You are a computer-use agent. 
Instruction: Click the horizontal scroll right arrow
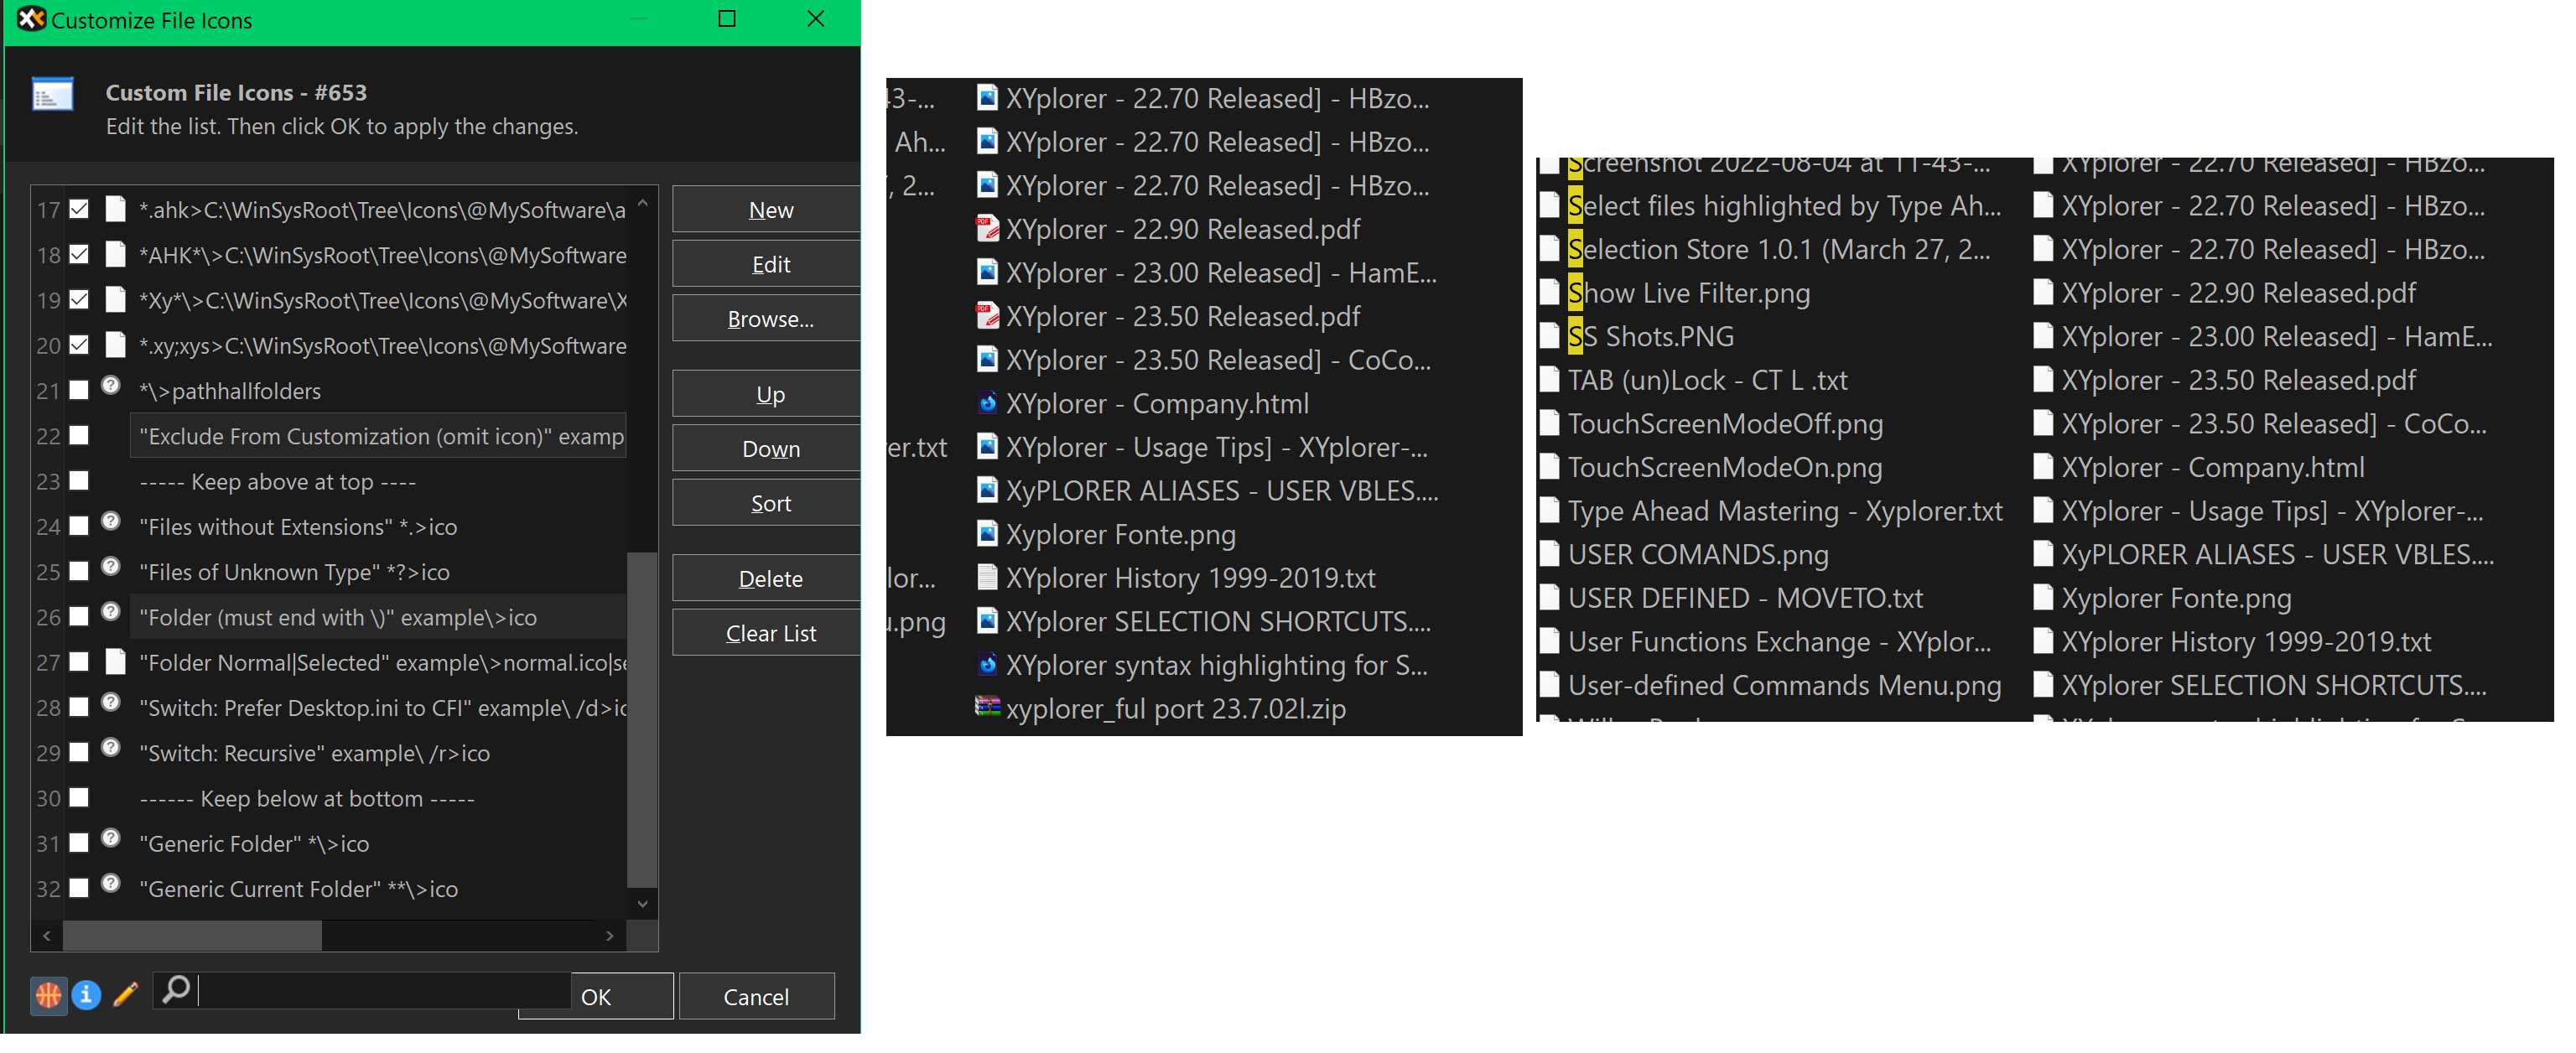click(609, 936)
